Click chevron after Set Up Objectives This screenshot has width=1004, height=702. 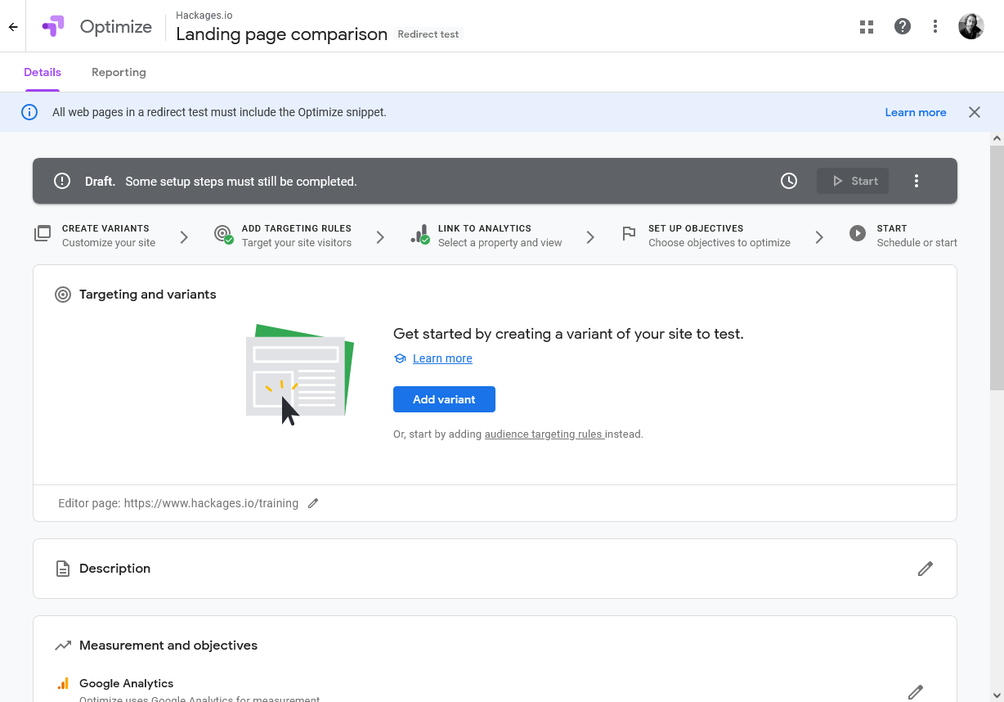[x=819, y=236]
